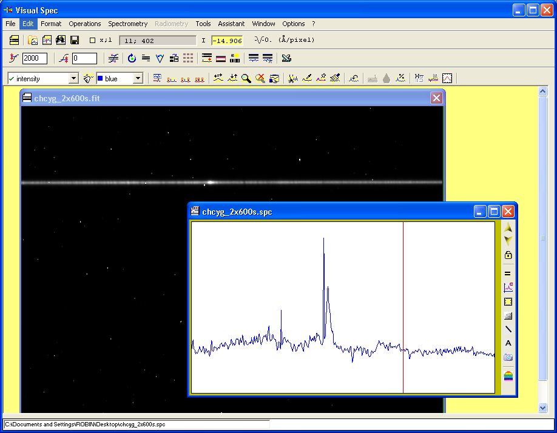
Task: Click the crossed-out lines icon in second toolbar
Action: pyautogui.click(x=113, y=58)
